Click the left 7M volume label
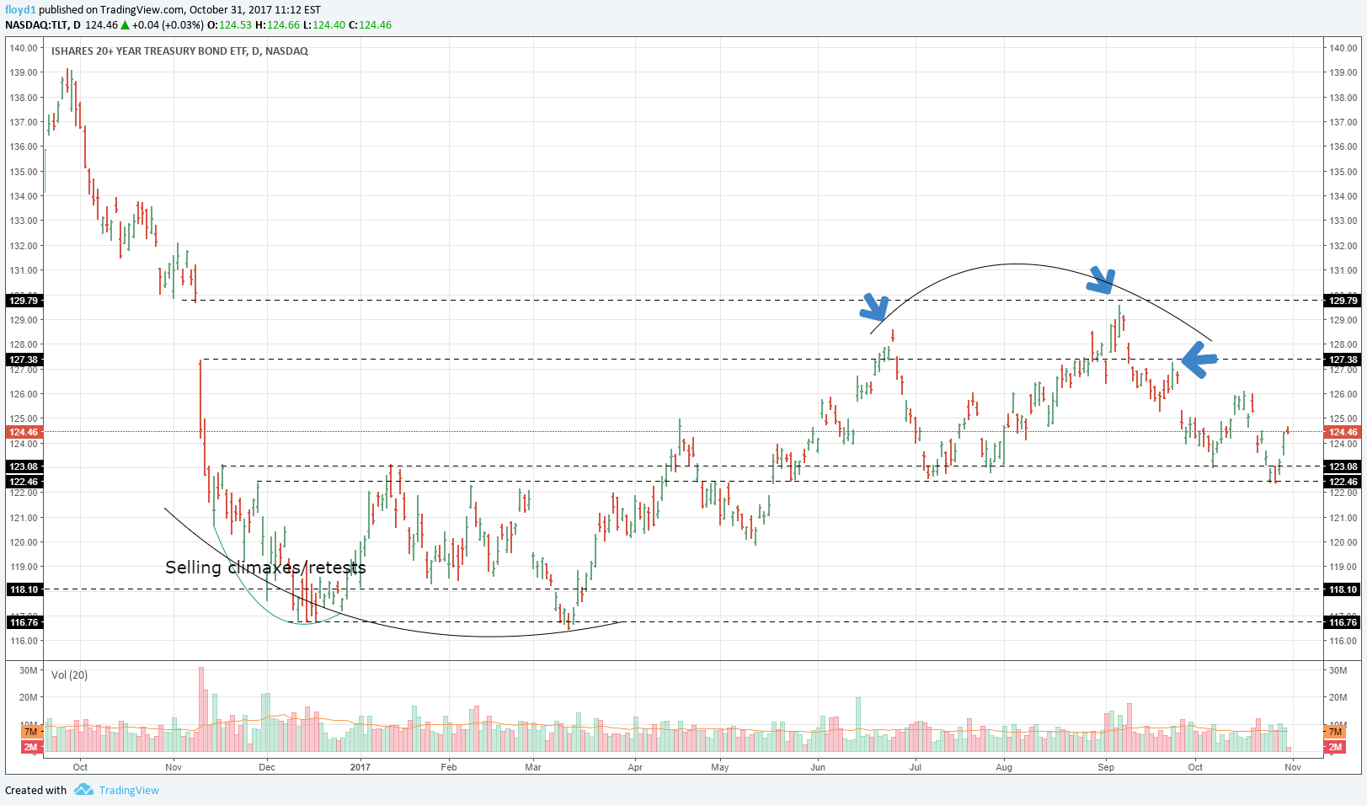The image size is (1367, 805). pos(31,732)
